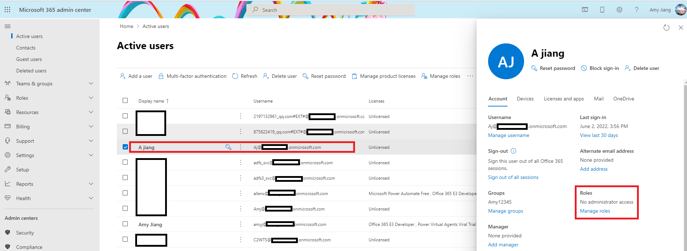
Task: Open Deleted users in sidebar
Action: (x=31, y=71)
